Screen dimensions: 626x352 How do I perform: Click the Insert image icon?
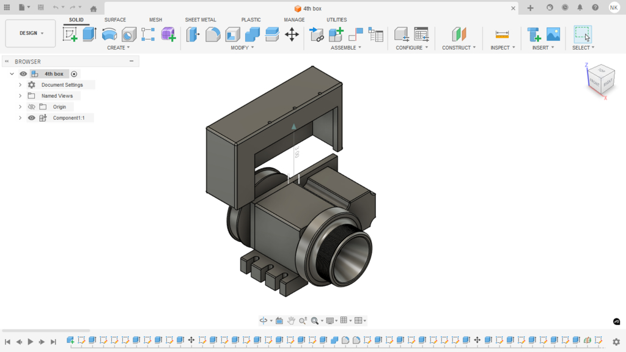[553, 34]
